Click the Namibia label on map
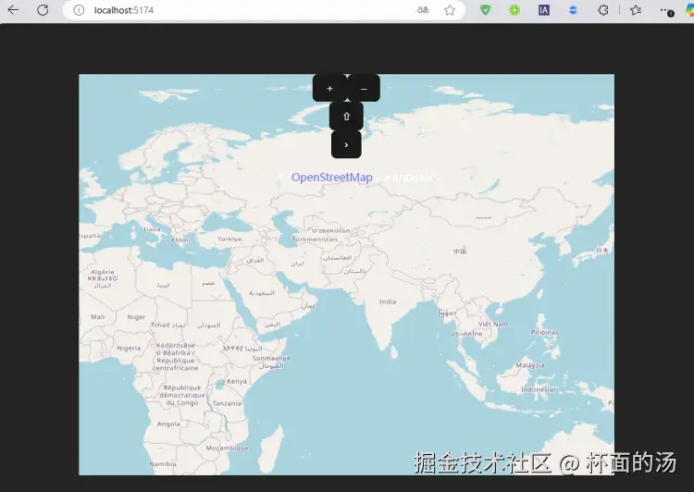Screen dimensions: 694x492 tap(163, 464)
